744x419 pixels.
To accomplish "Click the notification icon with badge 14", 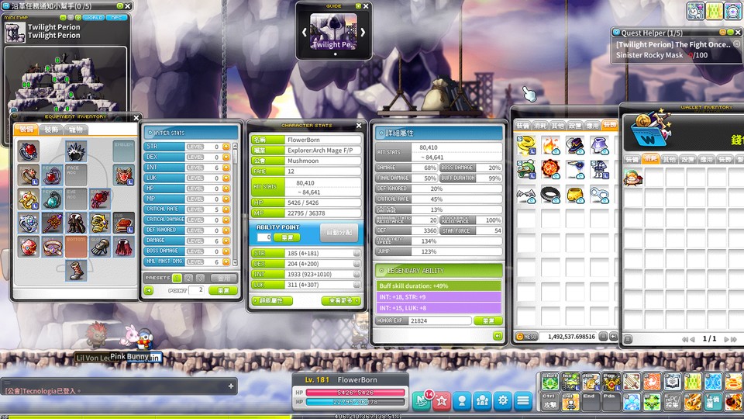I will pos(422,401).
